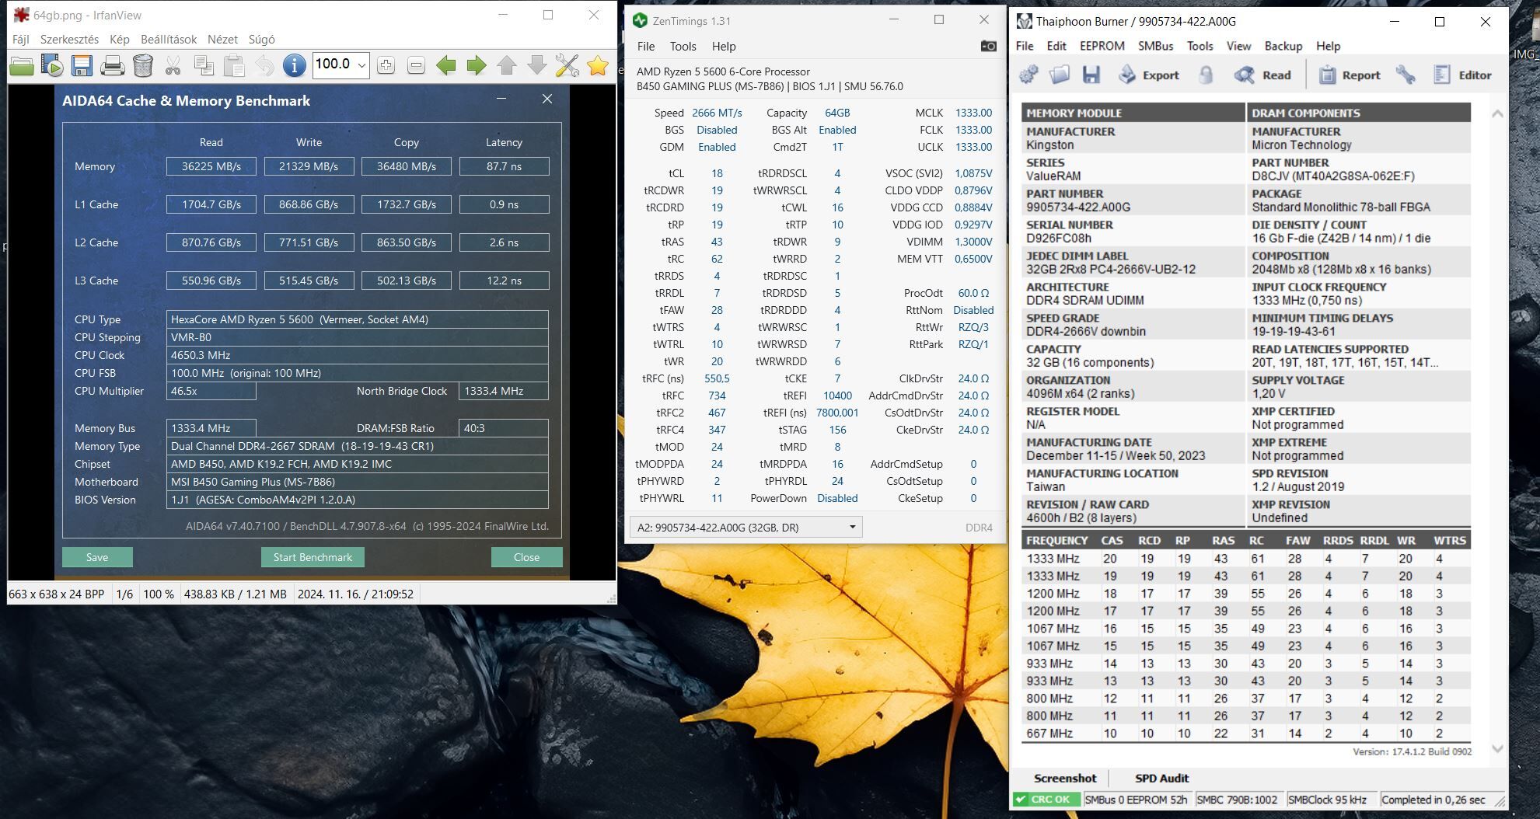Open ZenTimings File menu
The height and width of the screenshot is (819, 1540).
[x=646, y=47]
